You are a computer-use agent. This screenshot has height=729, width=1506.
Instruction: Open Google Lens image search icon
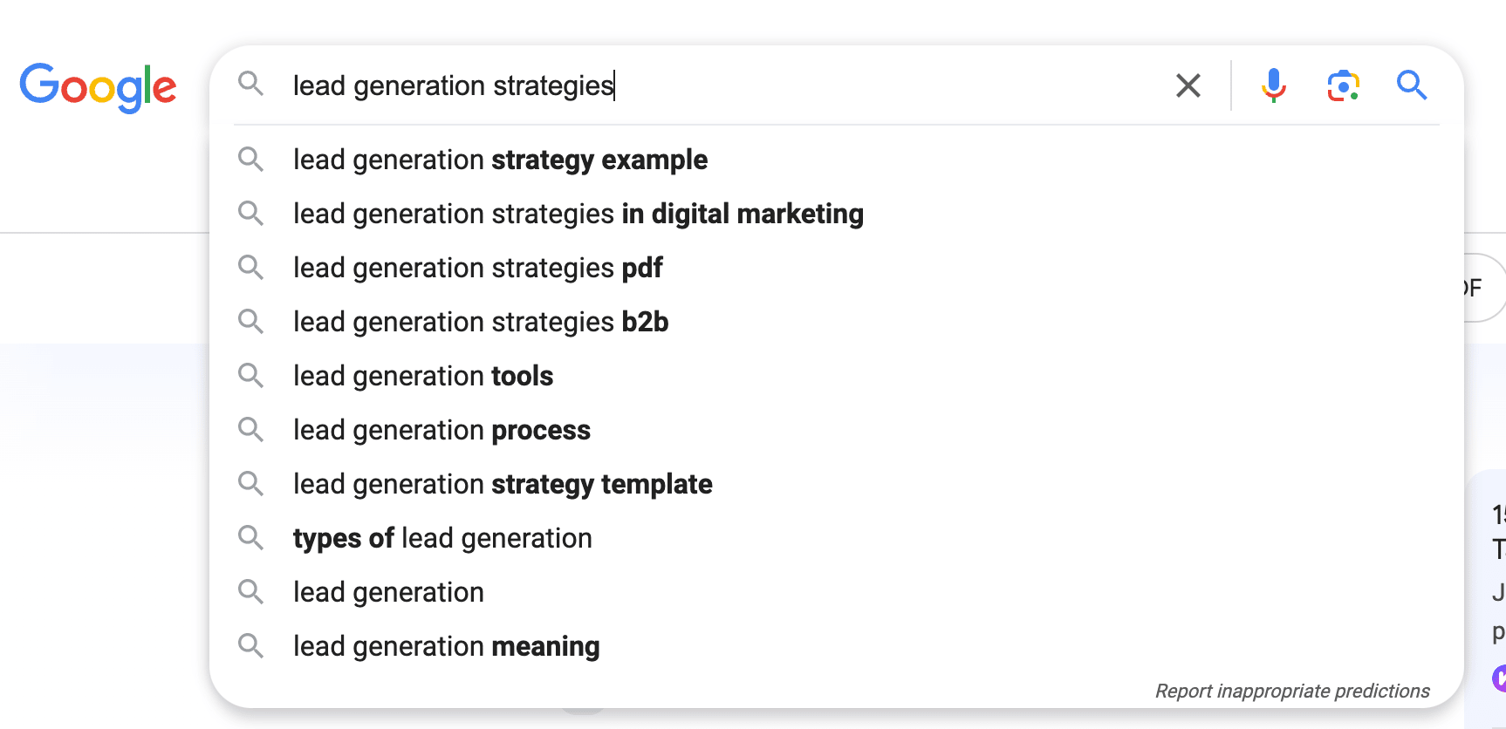coord(1344,85)
